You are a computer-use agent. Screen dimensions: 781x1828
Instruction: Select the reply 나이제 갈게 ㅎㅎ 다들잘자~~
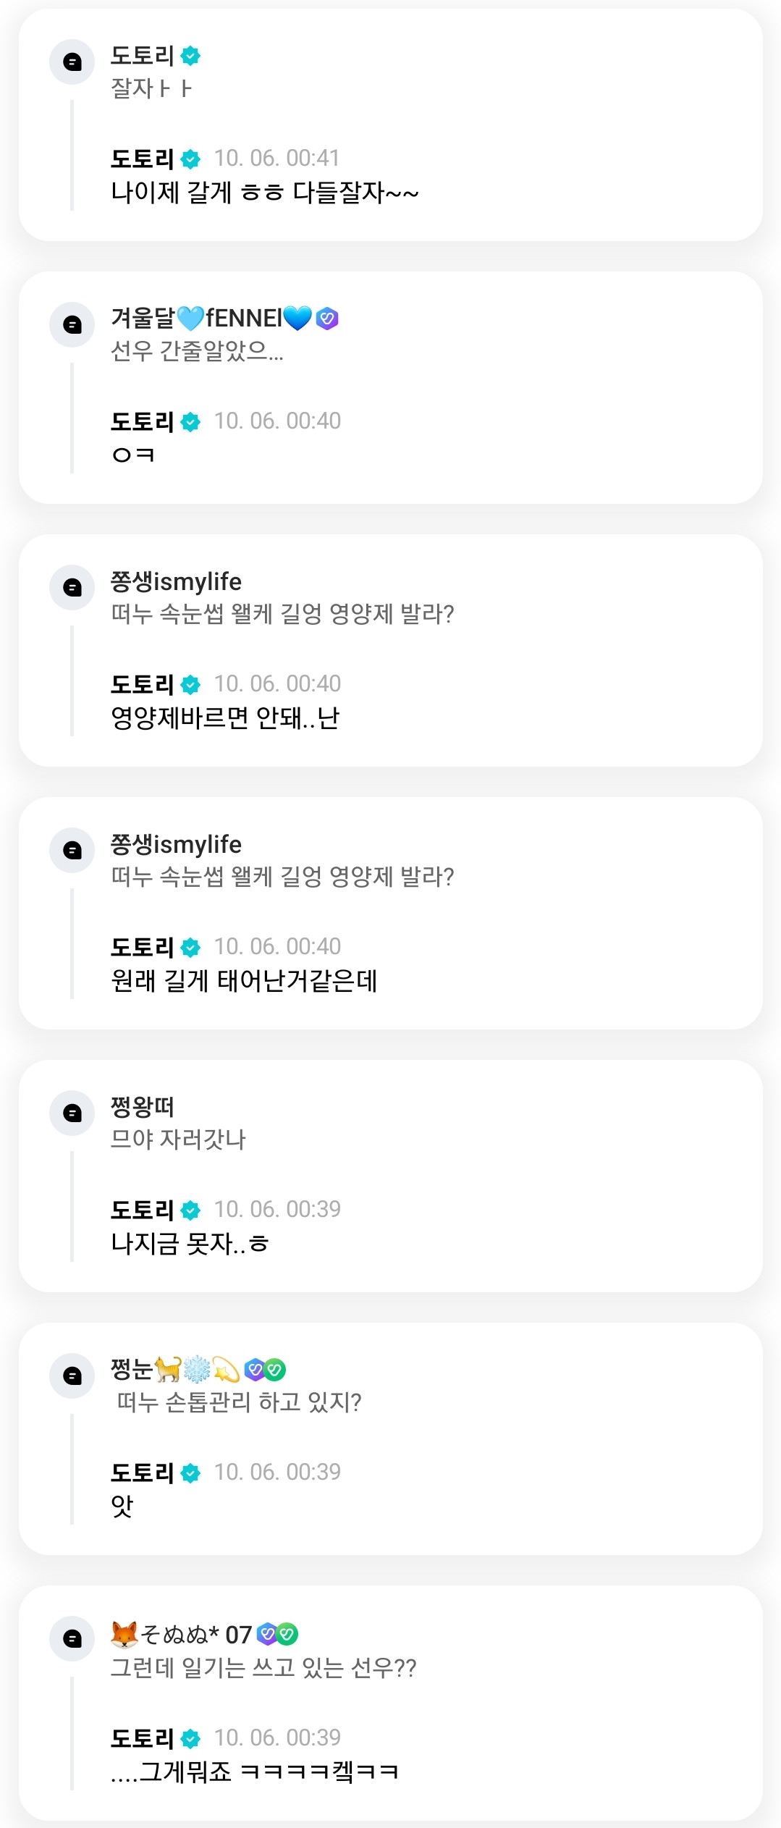click(264, 193)
